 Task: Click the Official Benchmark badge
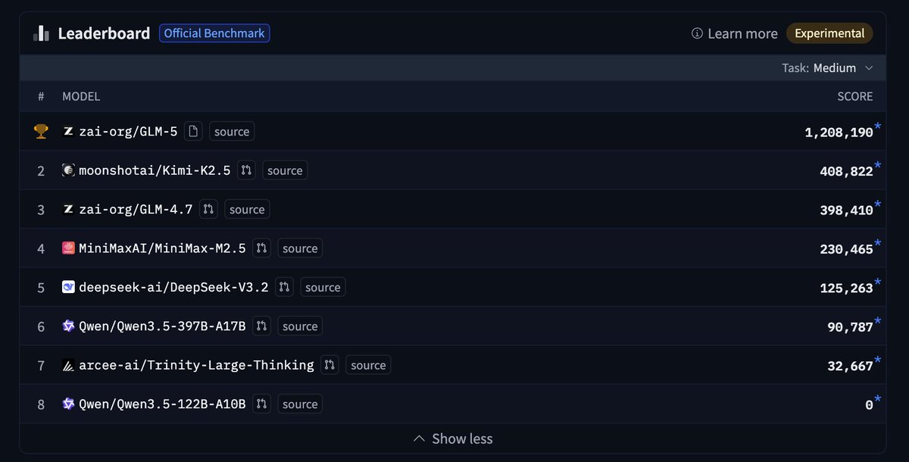coord(214,33)
